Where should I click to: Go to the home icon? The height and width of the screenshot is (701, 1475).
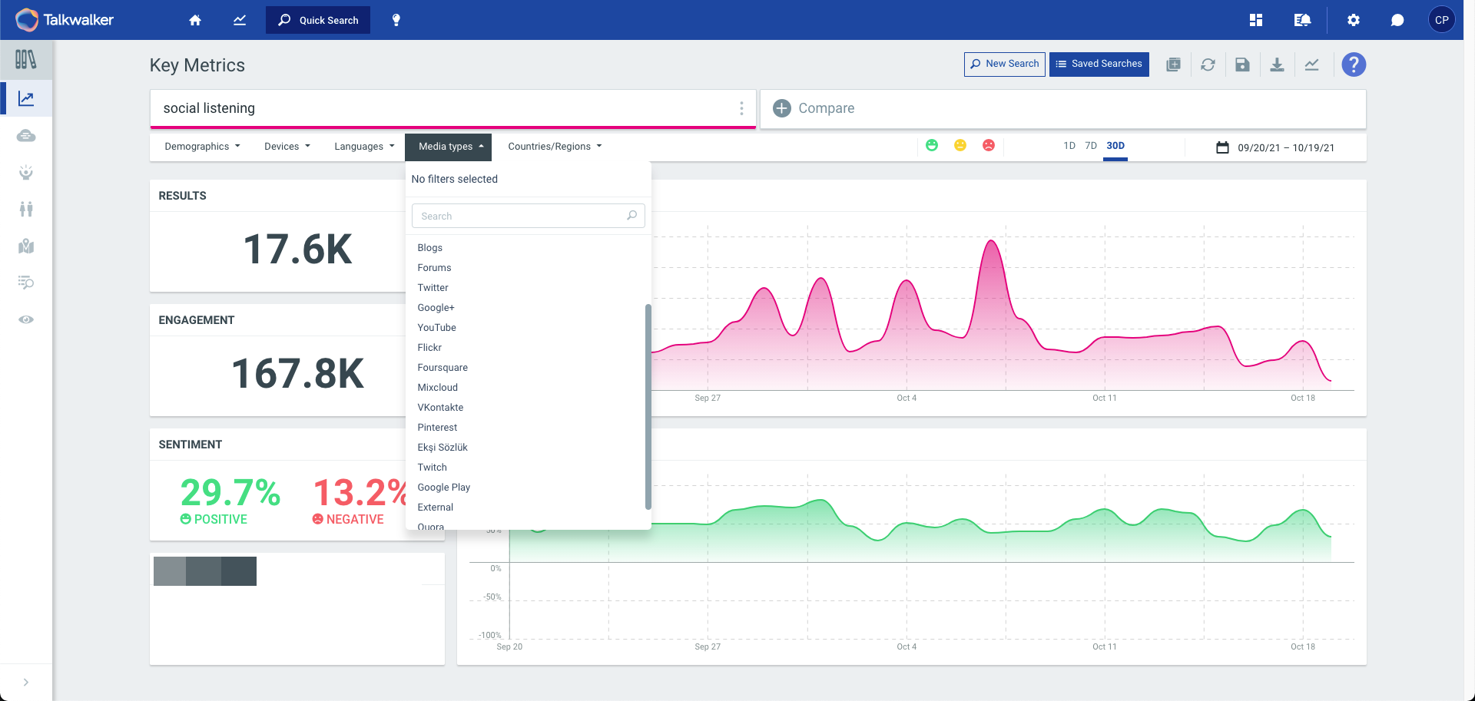(x=195, y=20)
